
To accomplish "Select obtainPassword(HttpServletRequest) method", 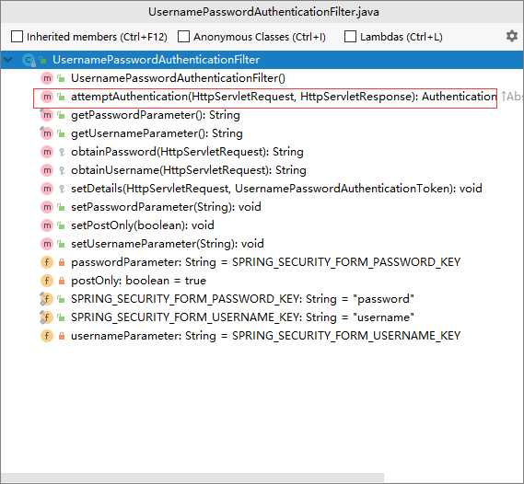I will (187, 152).
